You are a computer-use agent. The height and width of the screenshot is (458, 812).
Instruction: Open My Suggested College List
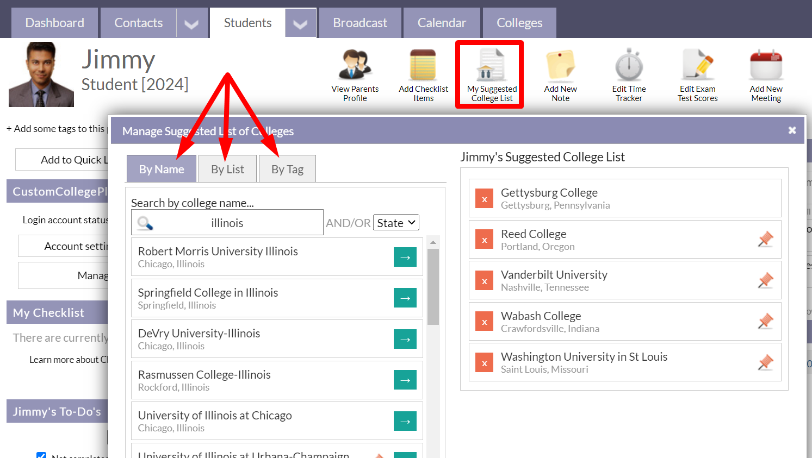point(492,75)
